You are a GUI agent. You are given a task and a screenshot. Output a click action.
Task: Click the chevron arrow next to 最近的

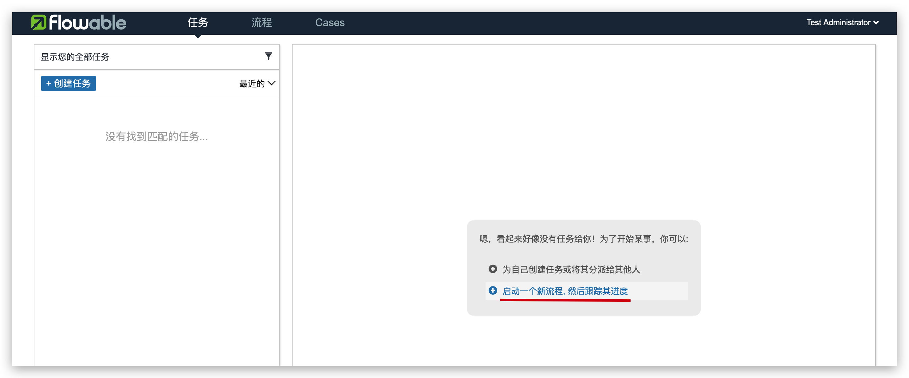[x=271, y=83]
